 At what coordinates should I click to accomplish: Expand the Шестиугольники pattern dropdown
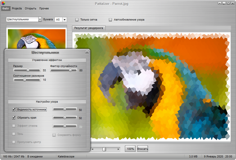pos(40,20)
